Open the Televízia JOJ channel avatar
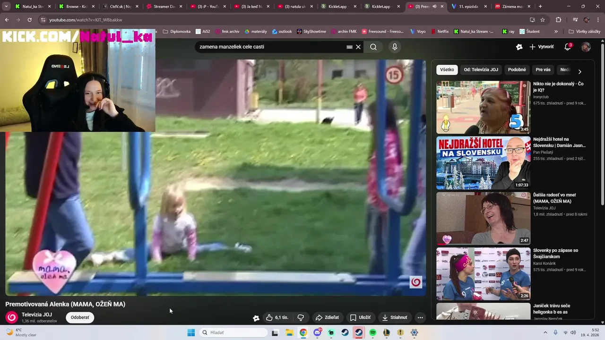Image resolution: width=605 pixels, height=340 pixels. [x=12, y=317]
